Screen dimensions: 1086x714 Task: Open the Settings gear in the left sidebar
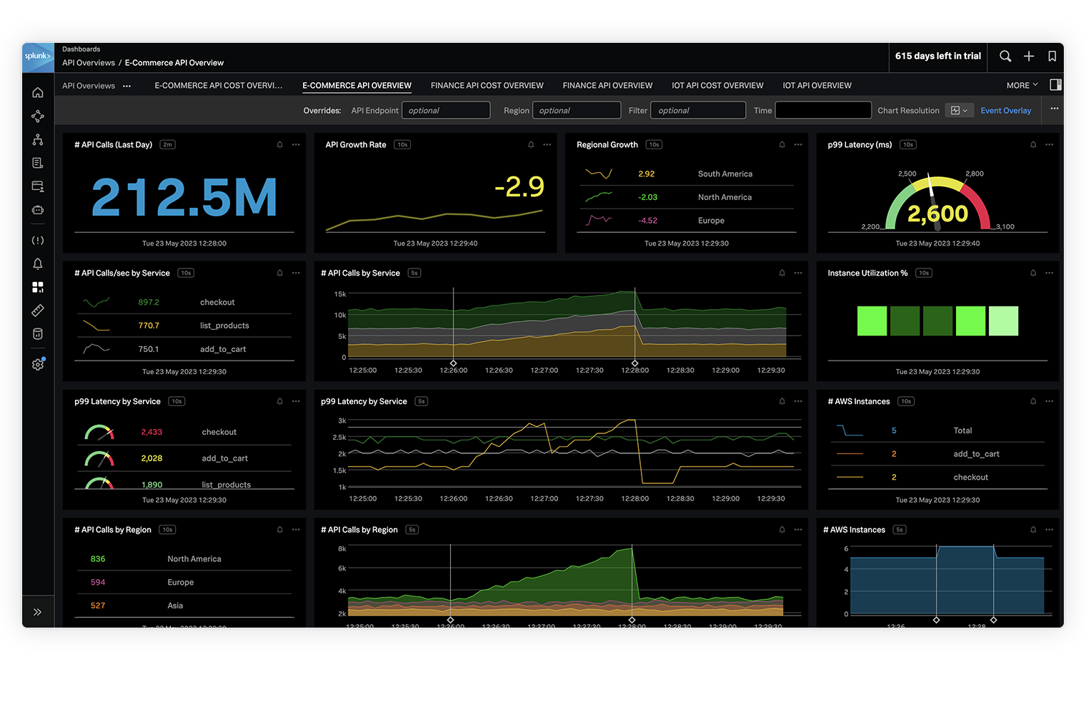37,364
